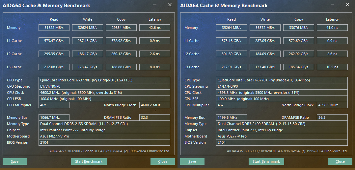Screen dimensions: 355x170
Task: Click the Close button in the left benchmark window
Action: 163,161
